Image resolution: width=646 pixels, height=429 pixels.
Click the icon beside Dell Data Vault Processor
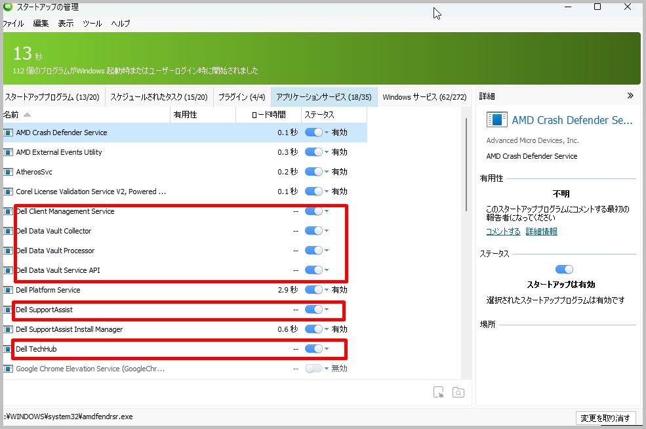click(x=8, y=251)
